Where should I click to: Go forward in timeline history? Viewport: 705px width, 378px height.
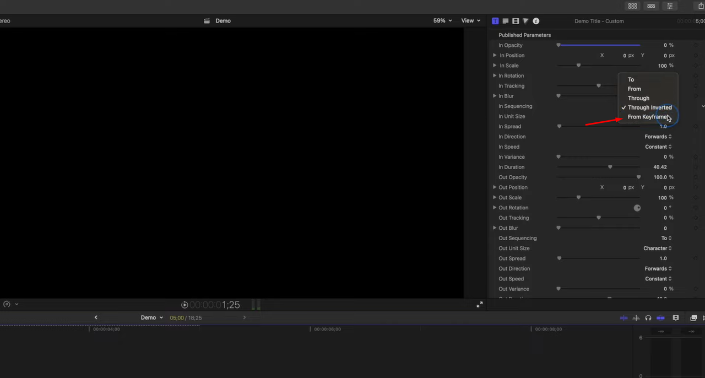point(245,317)
